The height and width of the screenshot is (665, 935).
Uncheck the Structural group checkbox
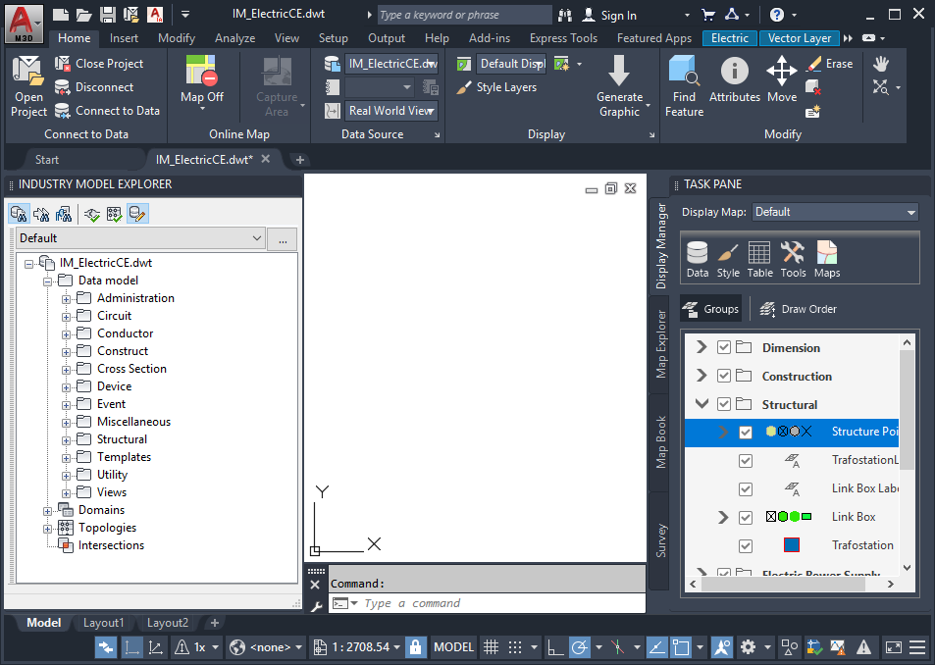724,404
